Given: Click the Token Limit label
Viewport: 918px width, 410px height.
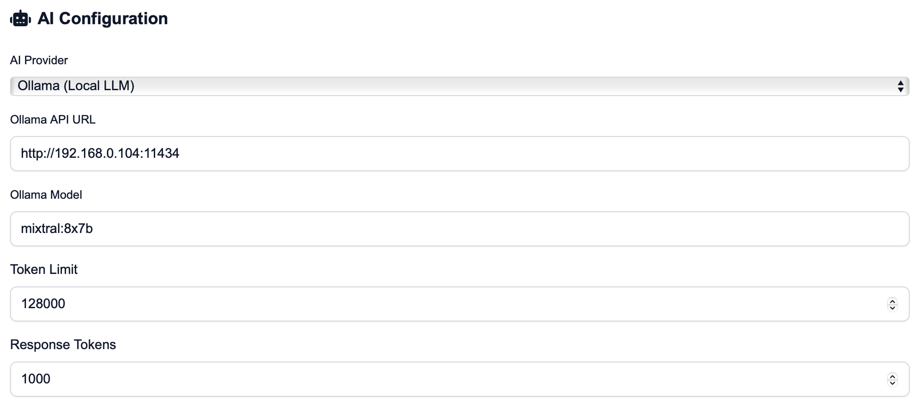Looking at the screenshot, I should [x=44, y=270].
